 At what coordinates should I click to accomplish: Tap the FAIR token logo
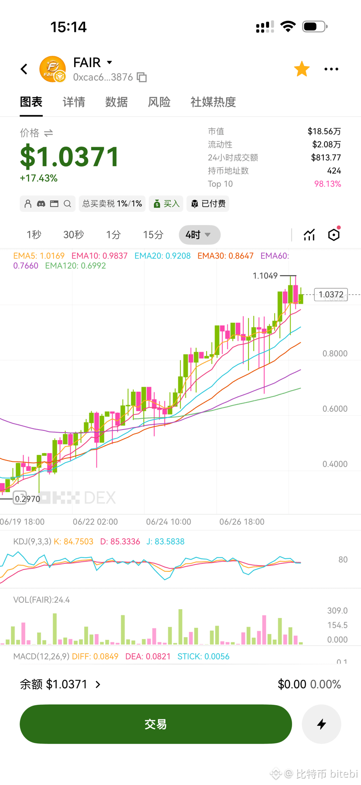point(52,69)
